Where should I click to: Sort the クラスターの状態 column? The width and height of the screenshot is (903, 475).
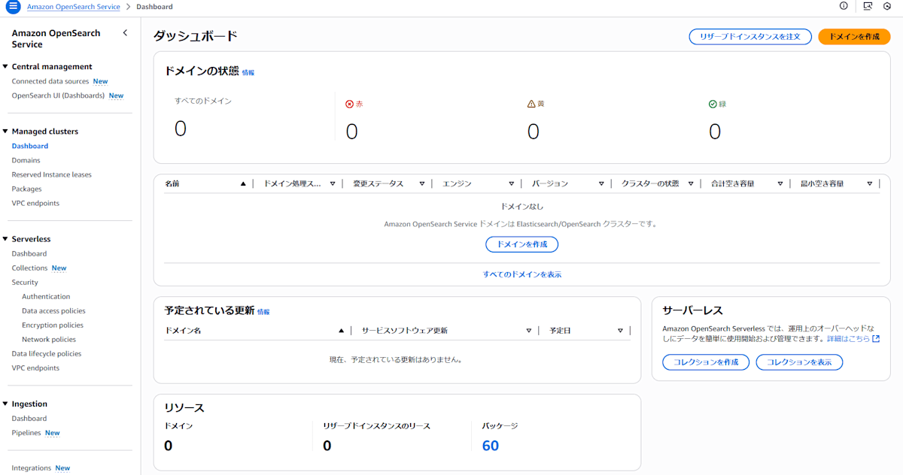(x=690, y=183)
